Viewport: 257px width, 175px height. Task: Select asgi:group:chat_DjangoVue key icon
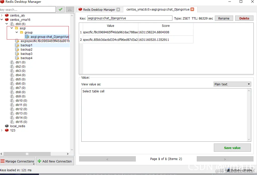click(x=27, y=37)
